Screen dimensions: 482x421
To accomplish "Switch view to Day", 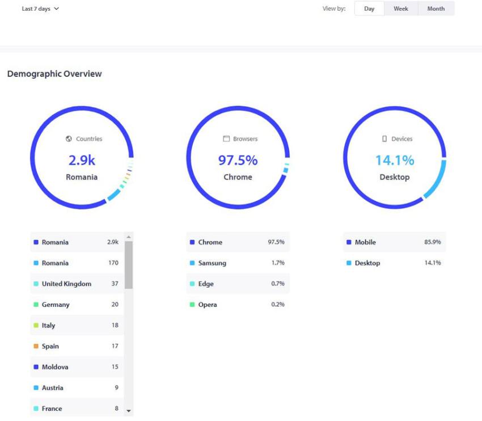I will pyautogui.click(x=369, y=9).
